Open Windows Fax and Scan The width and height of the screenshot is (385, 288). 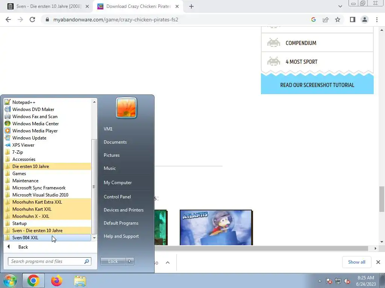[x=47, y=116]
